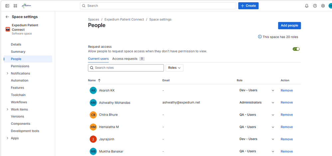332x156 pixels.
Task: Open the Roles filter dropdown
Action: pyautogui.click(x=174, y=68)
